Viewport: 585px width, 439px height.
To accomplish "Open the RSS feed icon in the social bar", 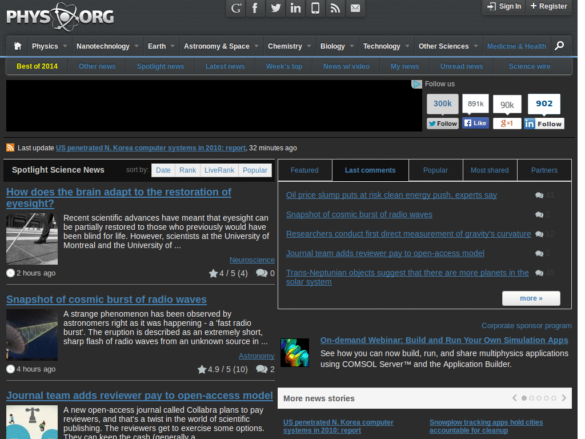I will point(335,8).
